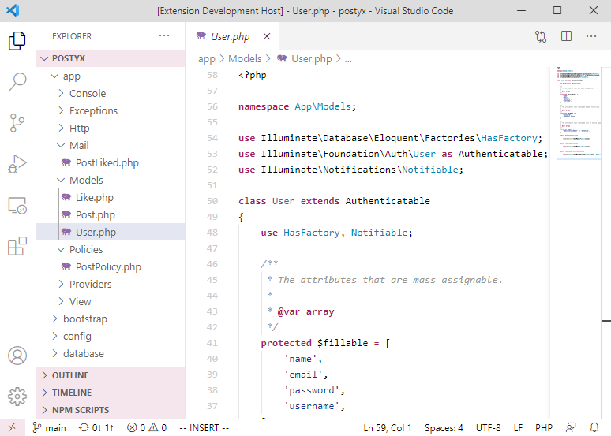Click the -- INSERT -- vim mode indicator
Image resolution: width=611 pixels, height=436 pixels.
(204, 428)
